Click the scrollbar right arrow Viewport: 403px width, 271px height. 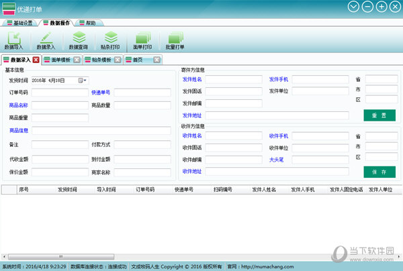(398, 256)
